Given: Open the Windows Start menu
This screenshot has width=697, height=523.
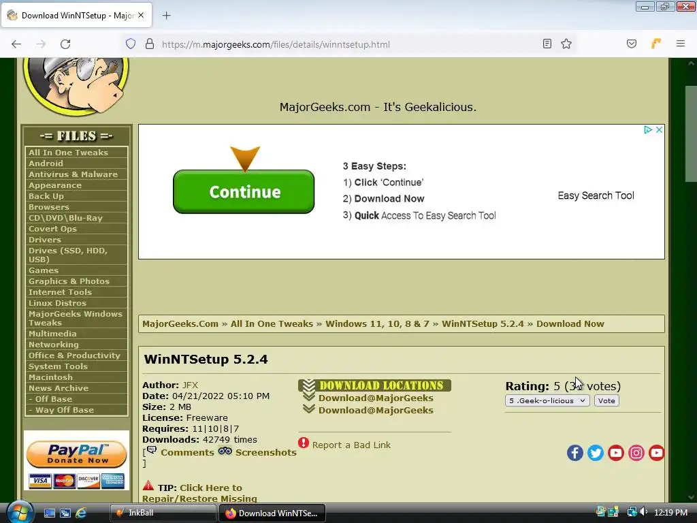Looking at the screenshot, I should [20, 512].
